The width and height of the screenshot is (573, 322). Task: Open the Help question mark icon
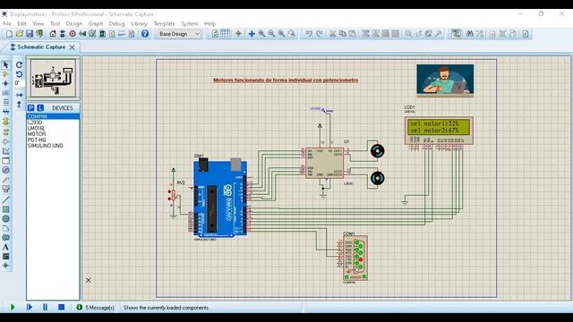[x=145, y=34]
